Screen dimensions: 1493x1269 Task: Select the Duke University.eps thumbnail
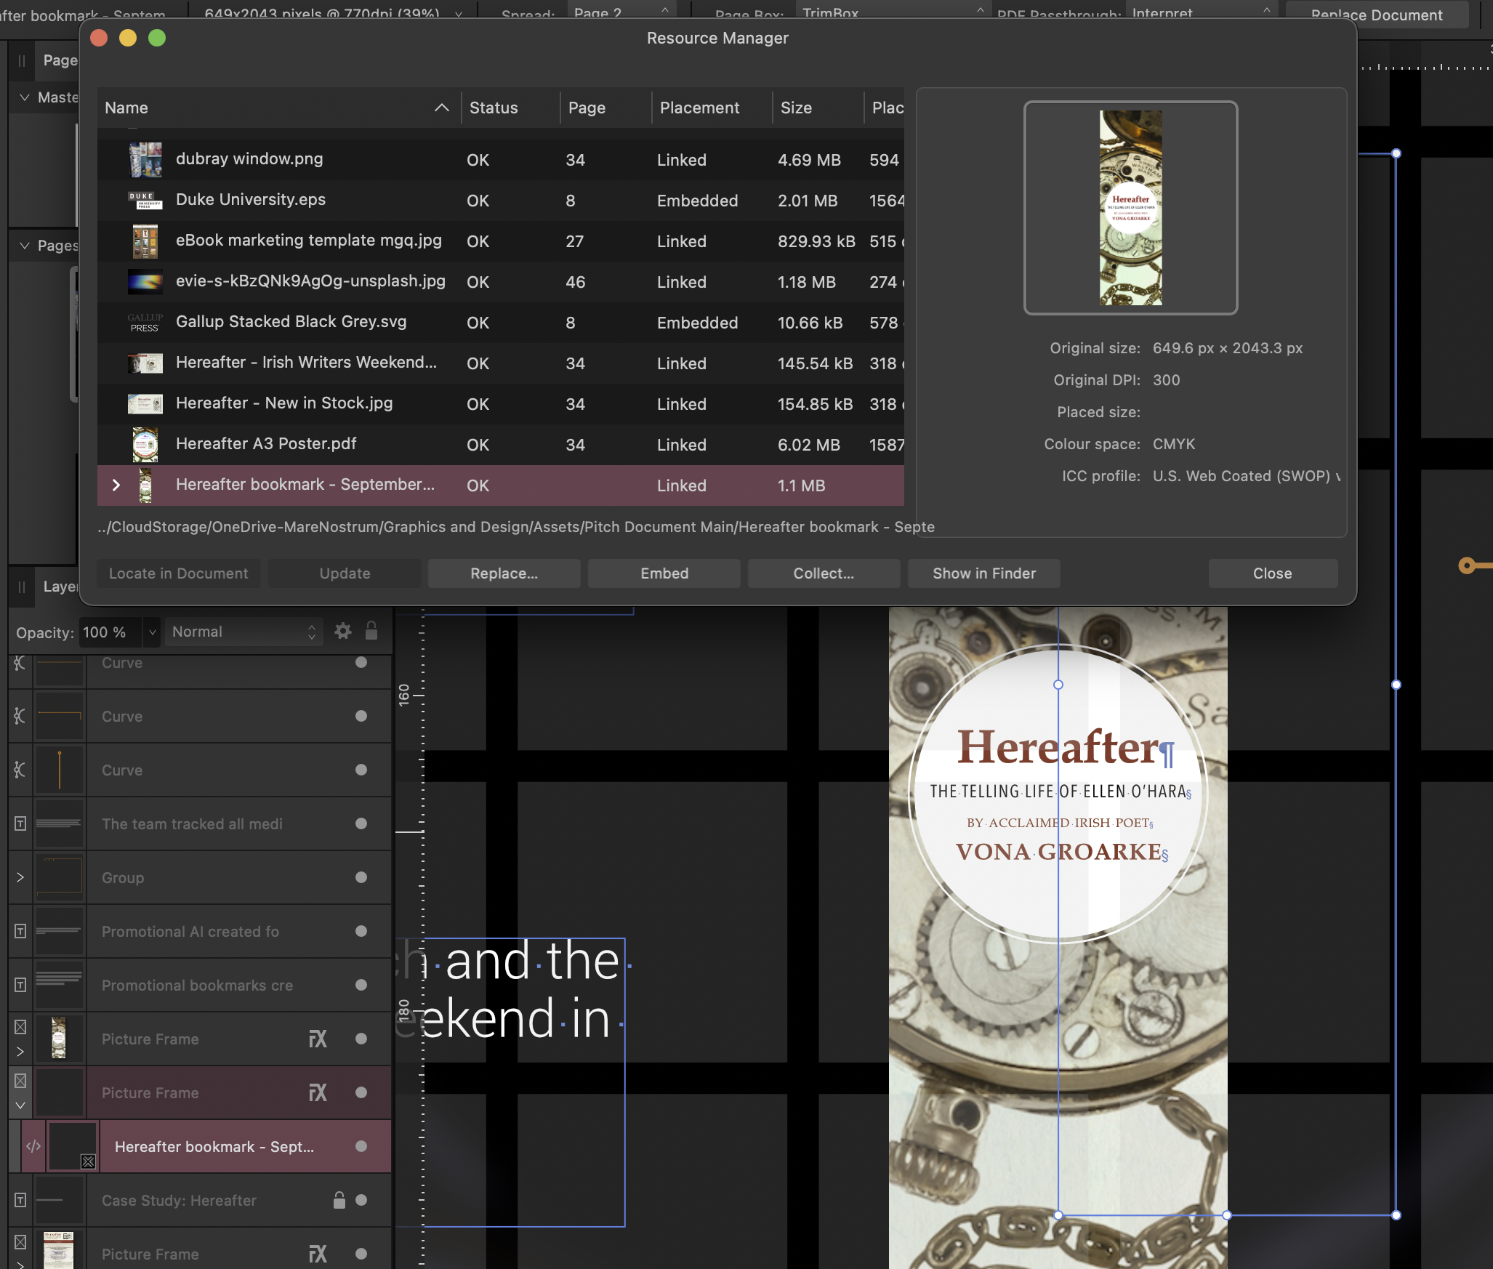coord(145,201)
